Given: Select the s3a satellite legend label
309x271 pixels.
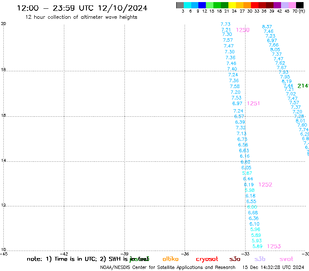Looking at the screenshot, I should click(x=235, y=259).
